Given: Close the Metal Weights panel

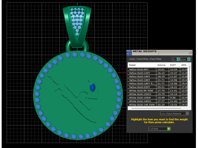Looking at the screenshot, I should [x=190, y=52].
